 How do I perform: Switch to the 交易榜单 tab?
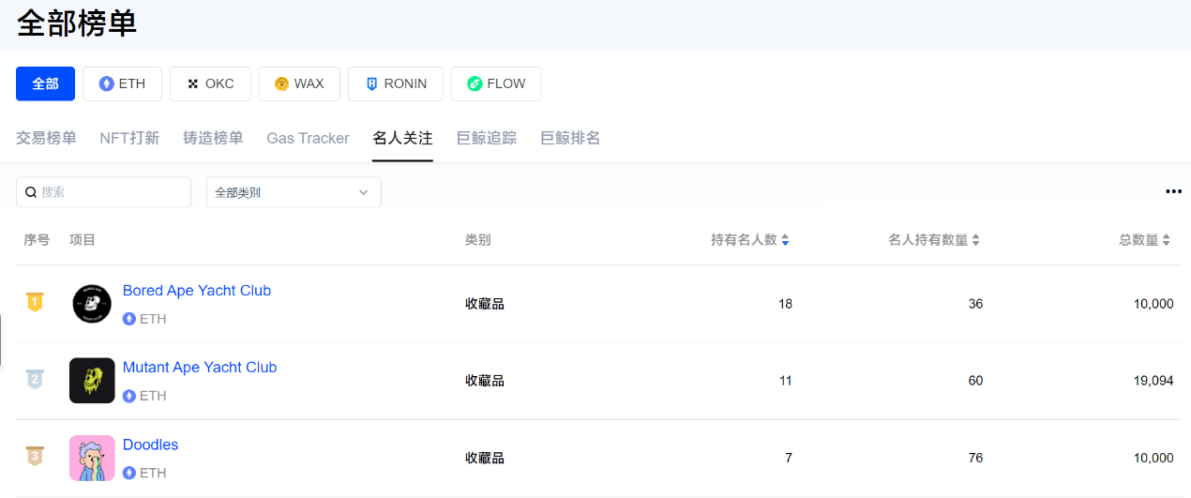[46, 138]
